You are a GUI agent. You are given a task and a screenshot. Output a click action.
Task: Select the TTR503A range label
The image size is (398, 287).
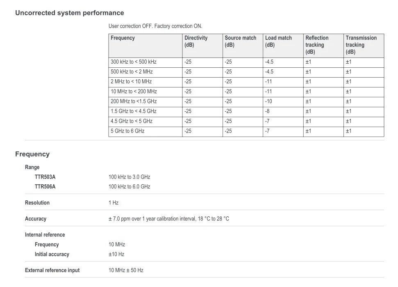tap(45, 177)
